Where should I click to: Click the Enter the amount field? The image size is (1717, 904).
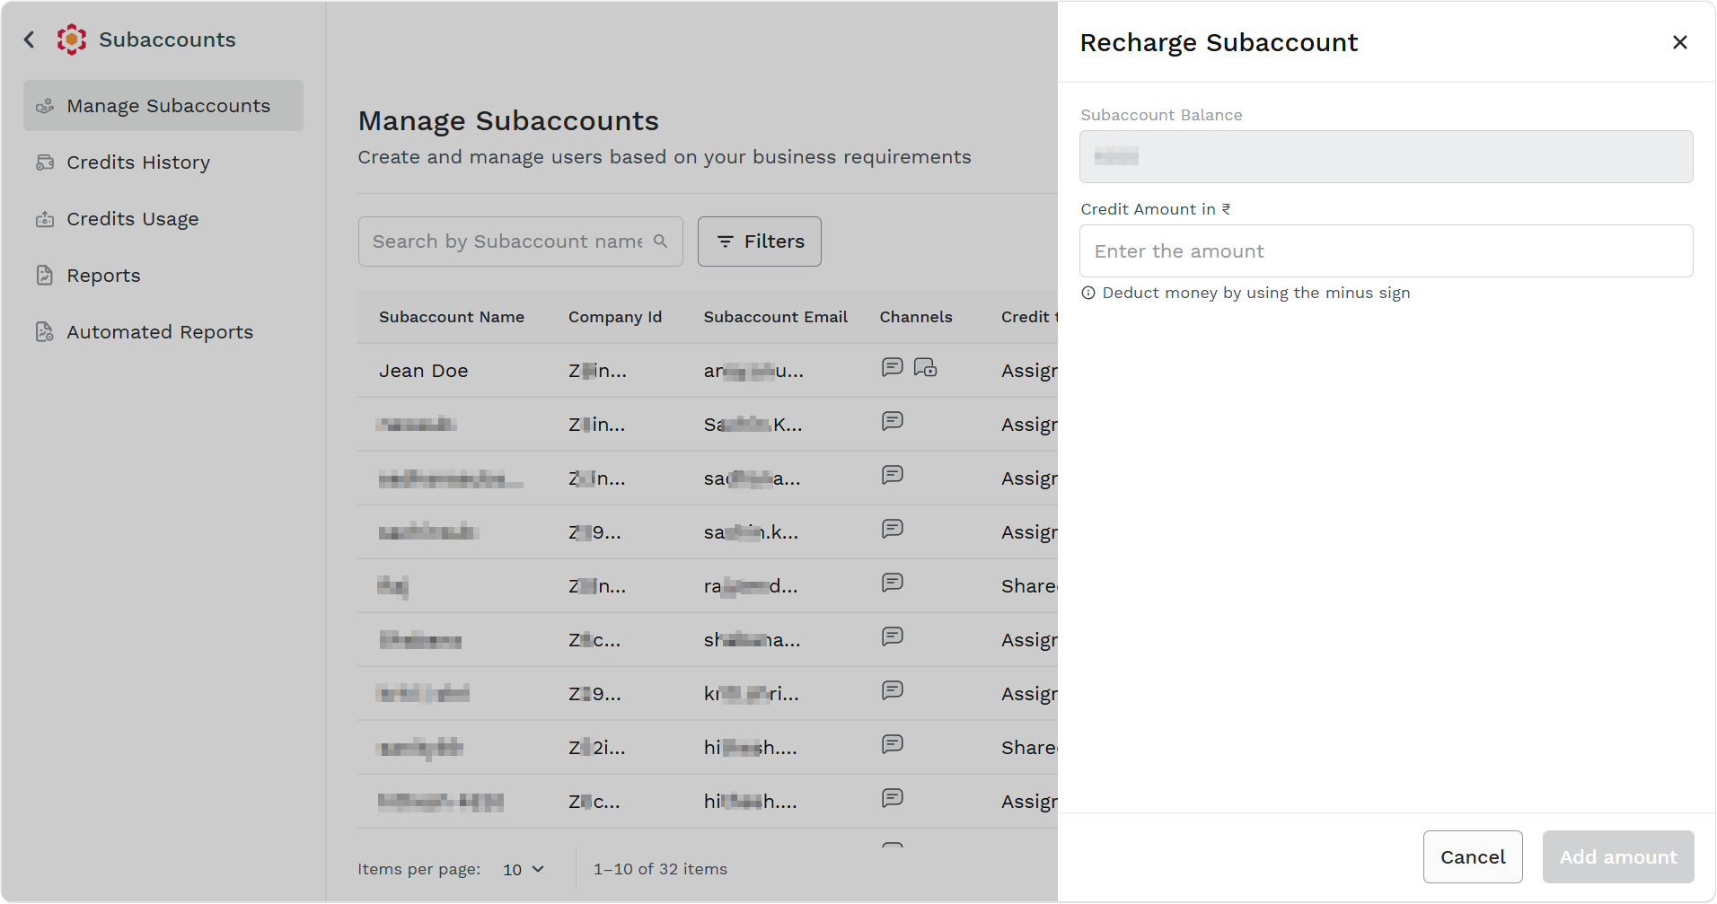(1387, 251)
